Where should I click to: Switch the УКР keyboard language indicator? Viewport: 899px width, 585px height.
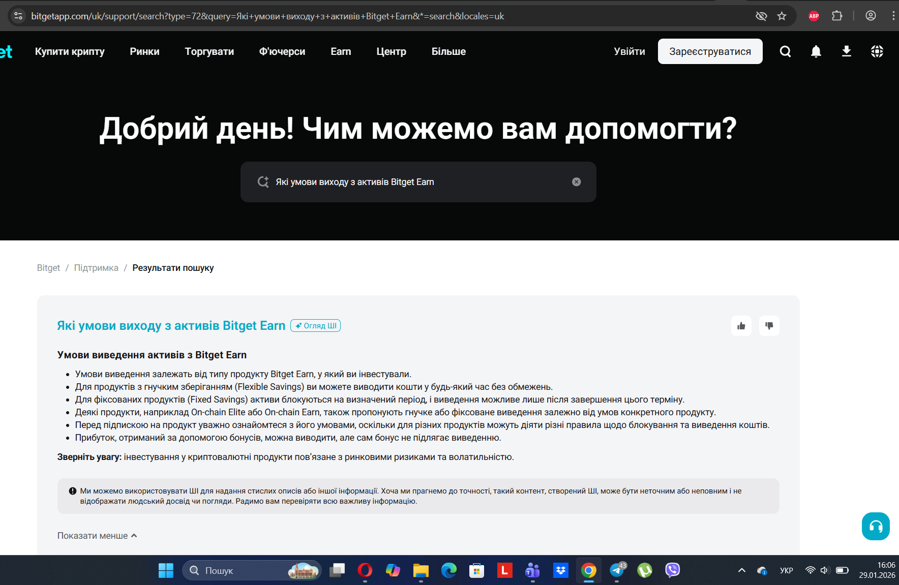[787, 570]
